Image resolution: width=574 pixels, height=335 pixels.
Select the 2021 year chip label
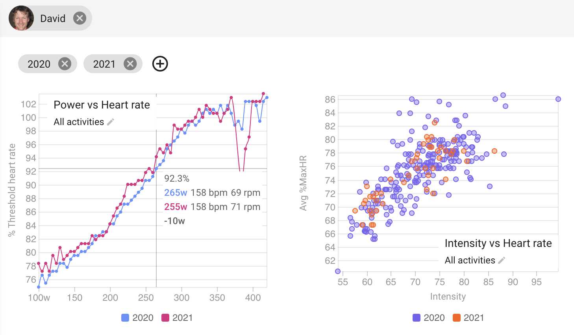click(x=104, y=64)
